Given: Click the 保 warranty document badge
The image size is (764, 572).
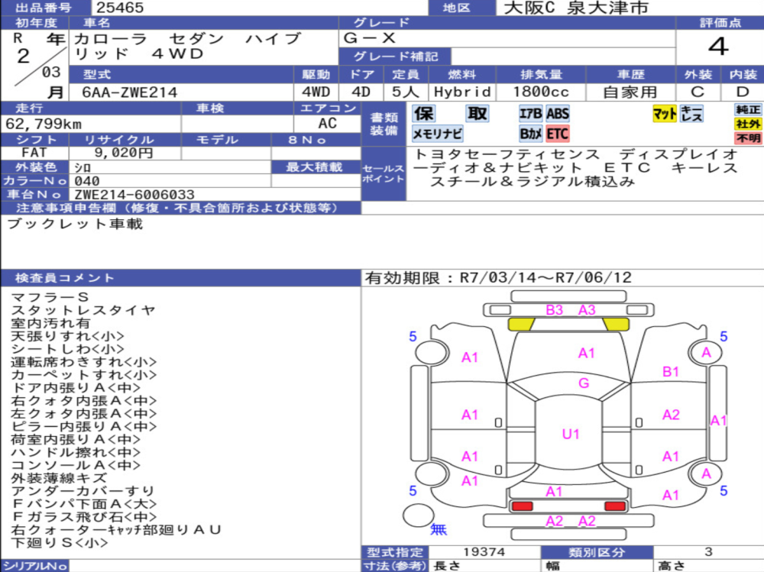Looking at the screenshot, I should click(x=424, y=114).
